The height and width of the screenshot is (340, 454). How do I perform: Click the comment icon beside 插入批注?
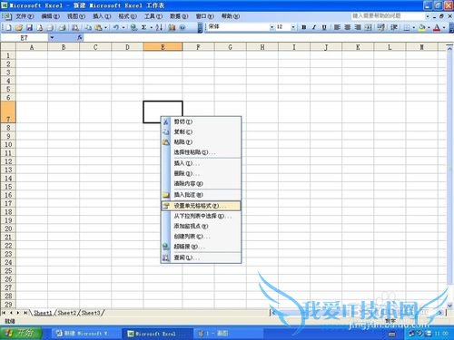tap(165, 195)
